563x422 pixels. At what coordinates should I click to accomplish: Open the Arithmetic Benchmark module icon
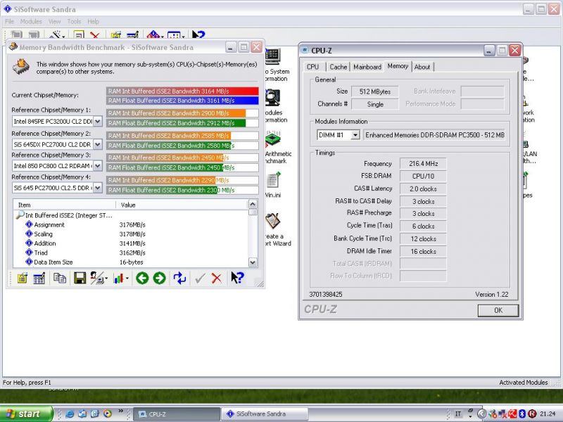[x=274, y=139]
